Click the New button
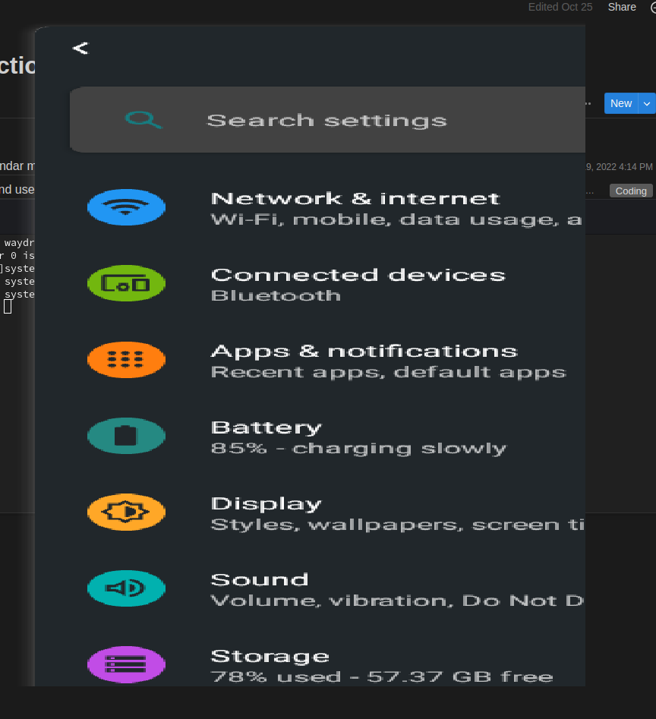 click(621, 103)
